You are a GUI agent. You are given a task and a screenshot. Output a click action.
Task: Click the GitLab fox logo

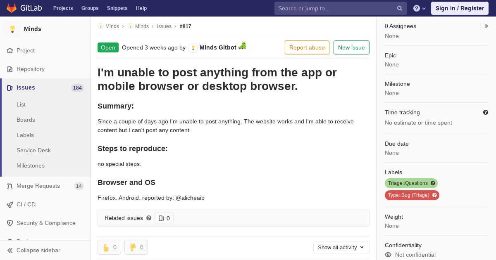12,8
